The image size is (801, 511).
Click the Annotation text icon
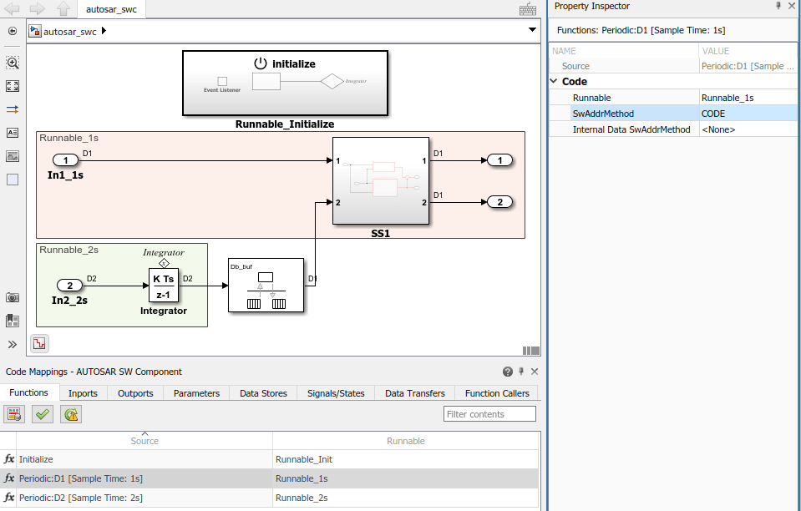pyautogui.click(x=13, y=133)
